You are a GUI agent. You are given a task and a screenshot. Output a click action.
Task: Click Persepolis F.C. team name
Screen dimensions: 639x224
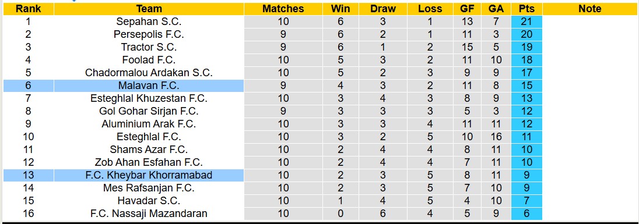pyautogui.click(x=149, y=34)
